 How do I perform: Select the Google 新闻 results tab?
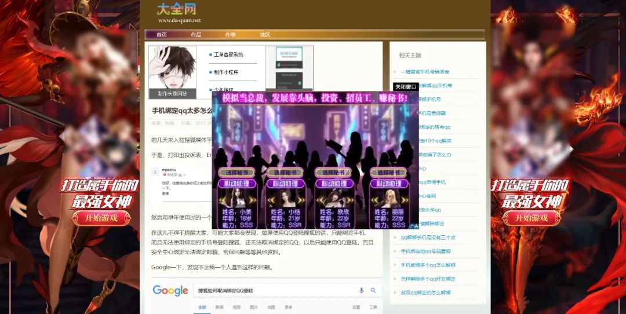click(x=220, y=307)
